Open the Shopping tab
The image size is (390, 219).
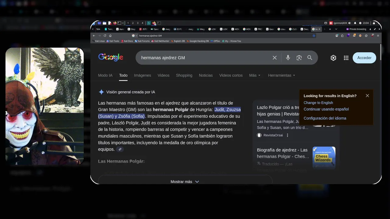(184, 75)
